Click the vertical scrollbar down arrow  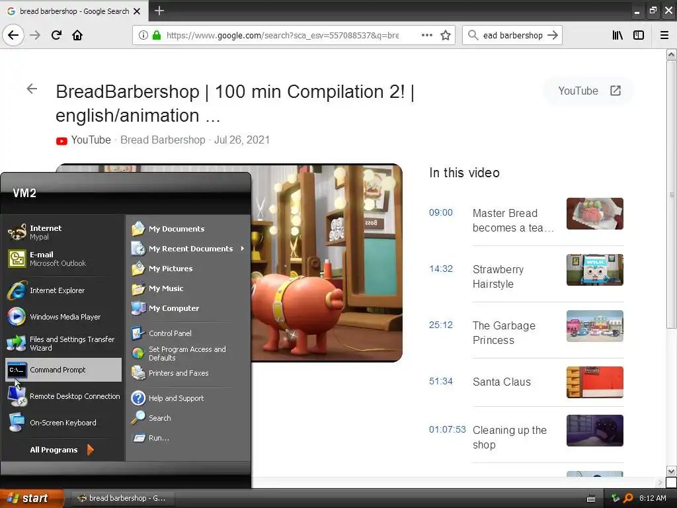point(671,471)
